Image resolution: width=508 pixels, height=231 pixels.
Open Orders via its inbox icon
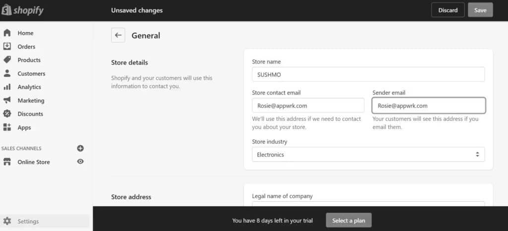click(x=7, y=46)
